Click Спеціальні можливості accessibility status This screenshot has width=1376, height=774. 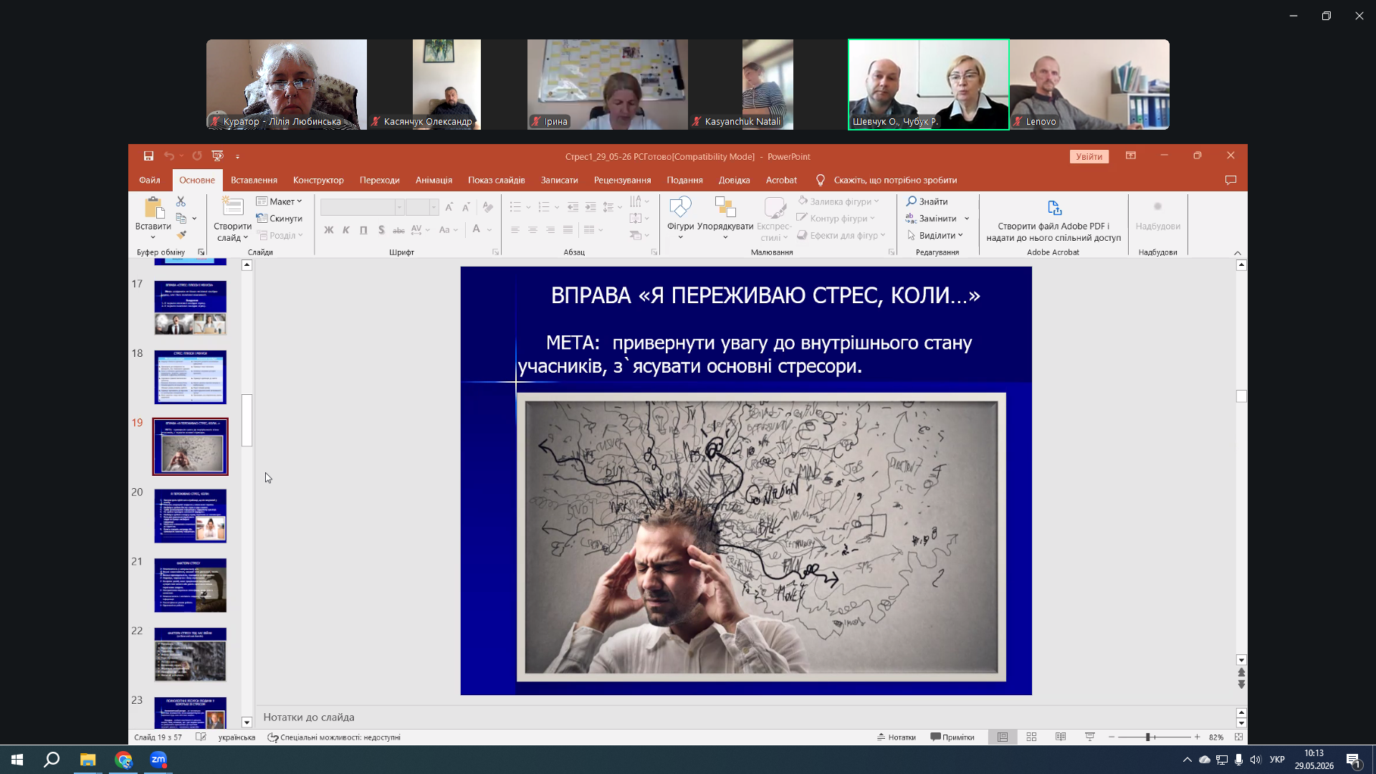(x=334, y=737)
